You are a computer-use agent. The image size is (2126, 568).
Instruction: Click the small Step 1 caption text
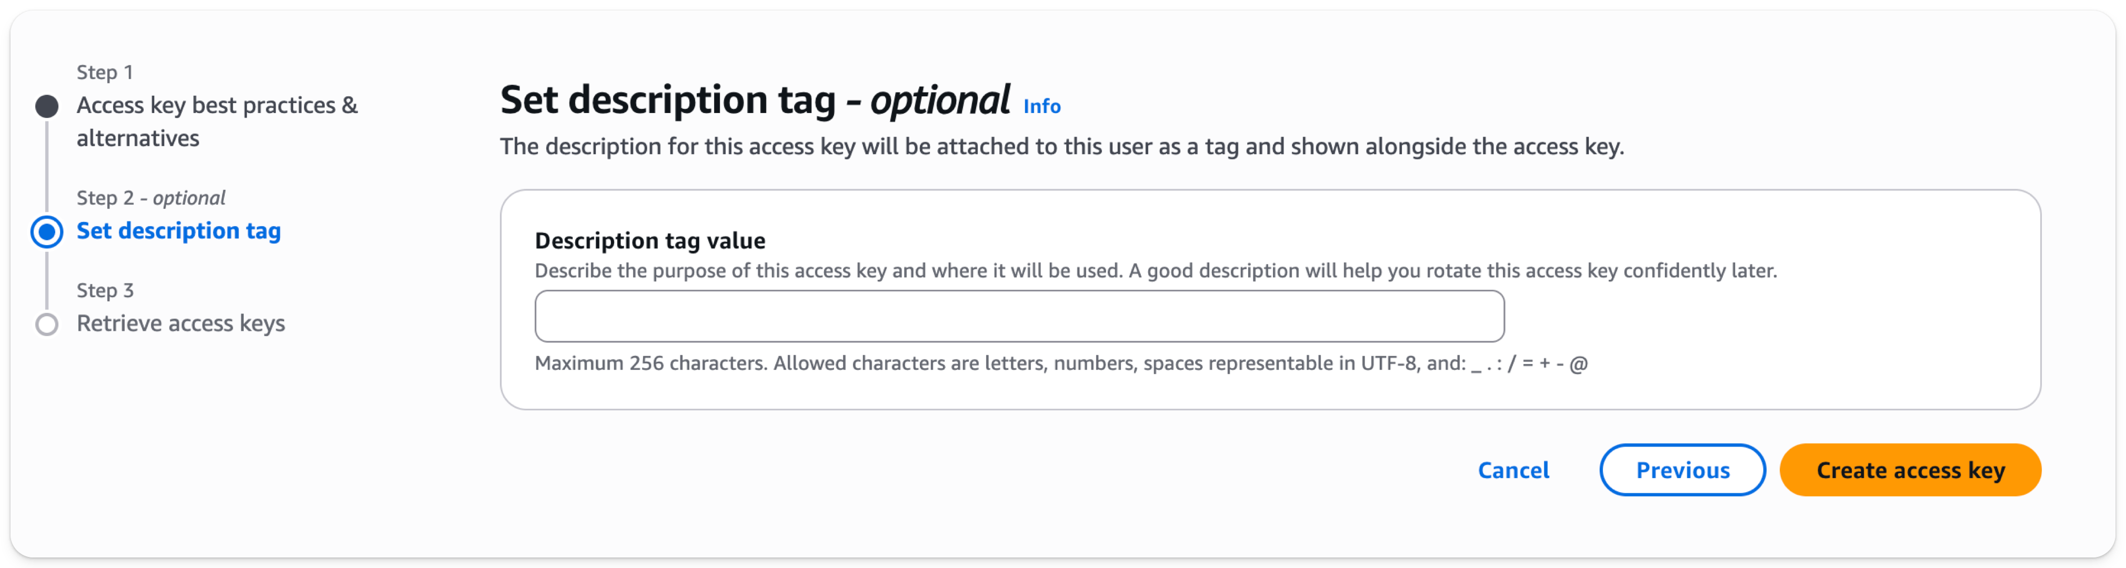pyautogui.click(x=105, y=73)
